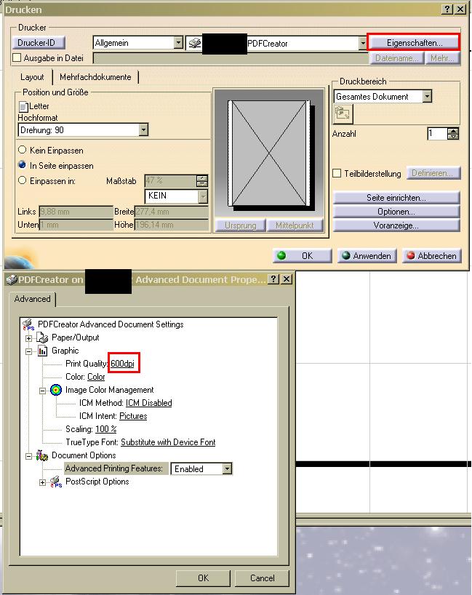Click the Optionen button
472x595 pixels.
point(396,212)
